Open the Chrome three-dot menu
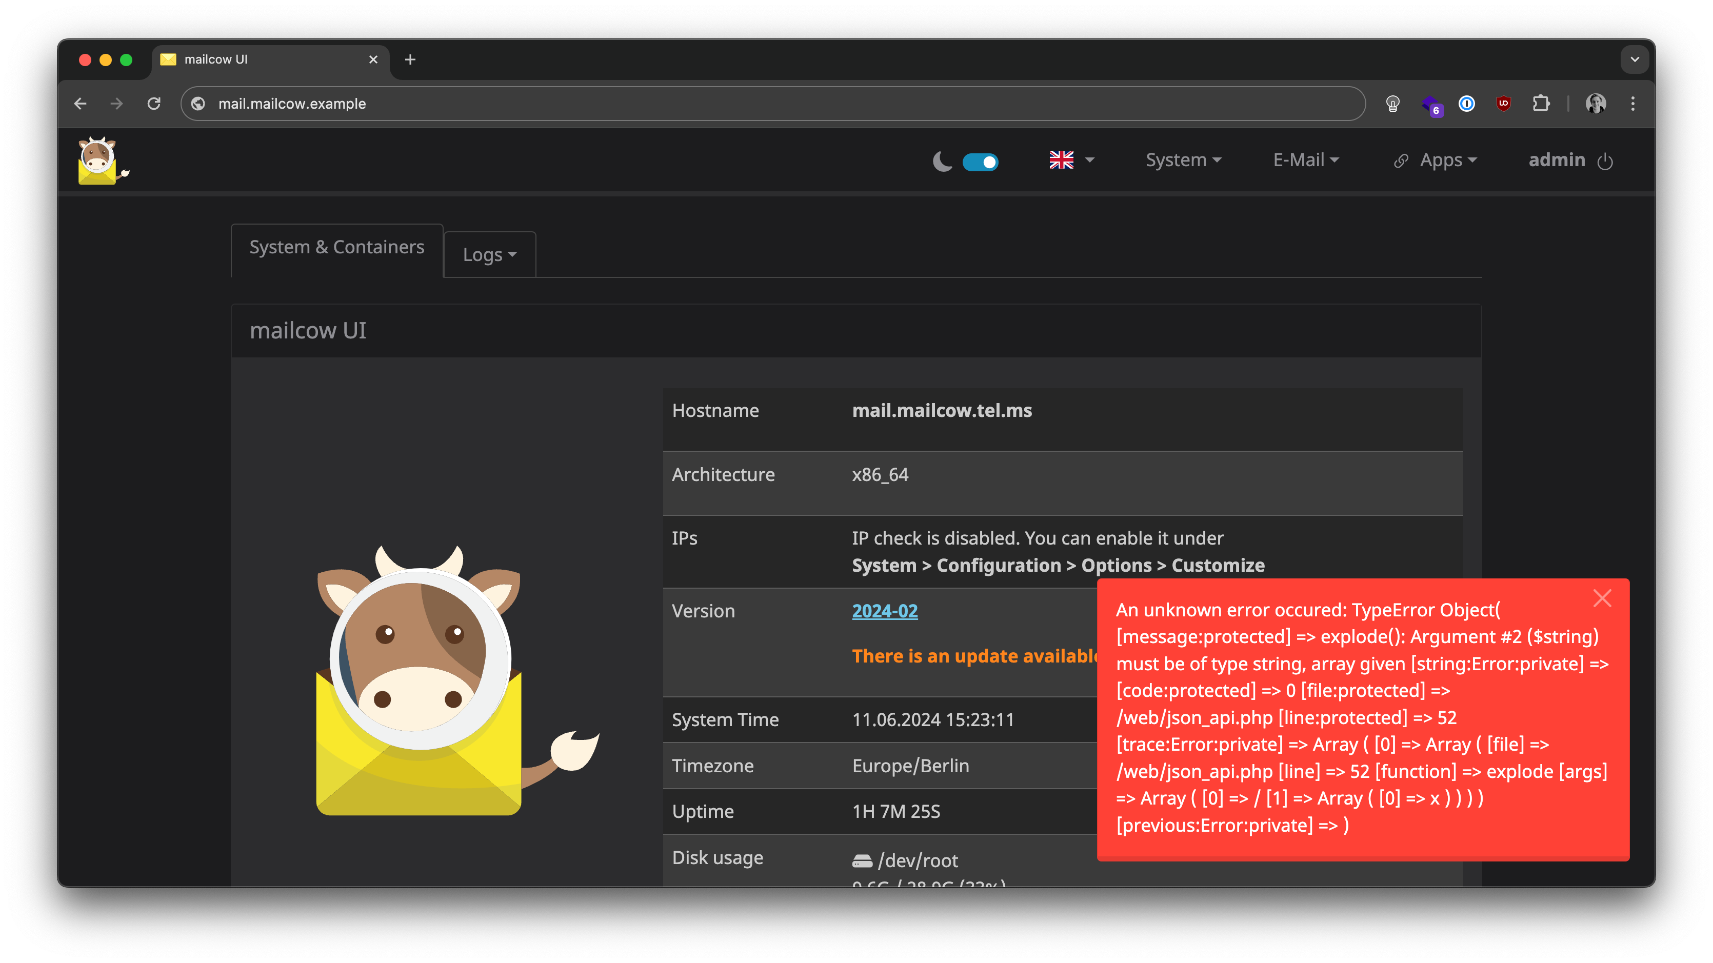This screenshot has width=1713, height=963. (x=1632, y=103)
